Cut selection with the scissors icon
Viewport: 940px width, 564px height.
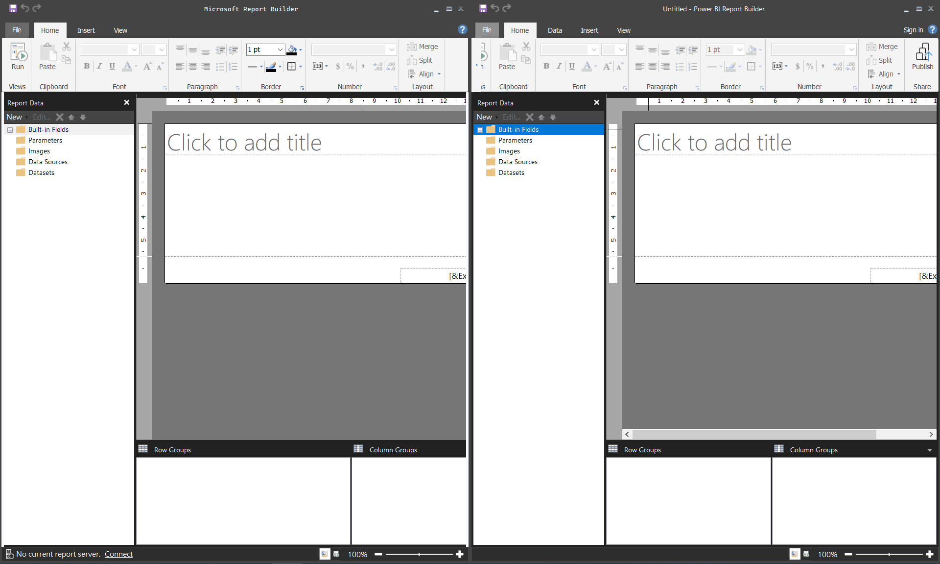[x=67, y=47]
